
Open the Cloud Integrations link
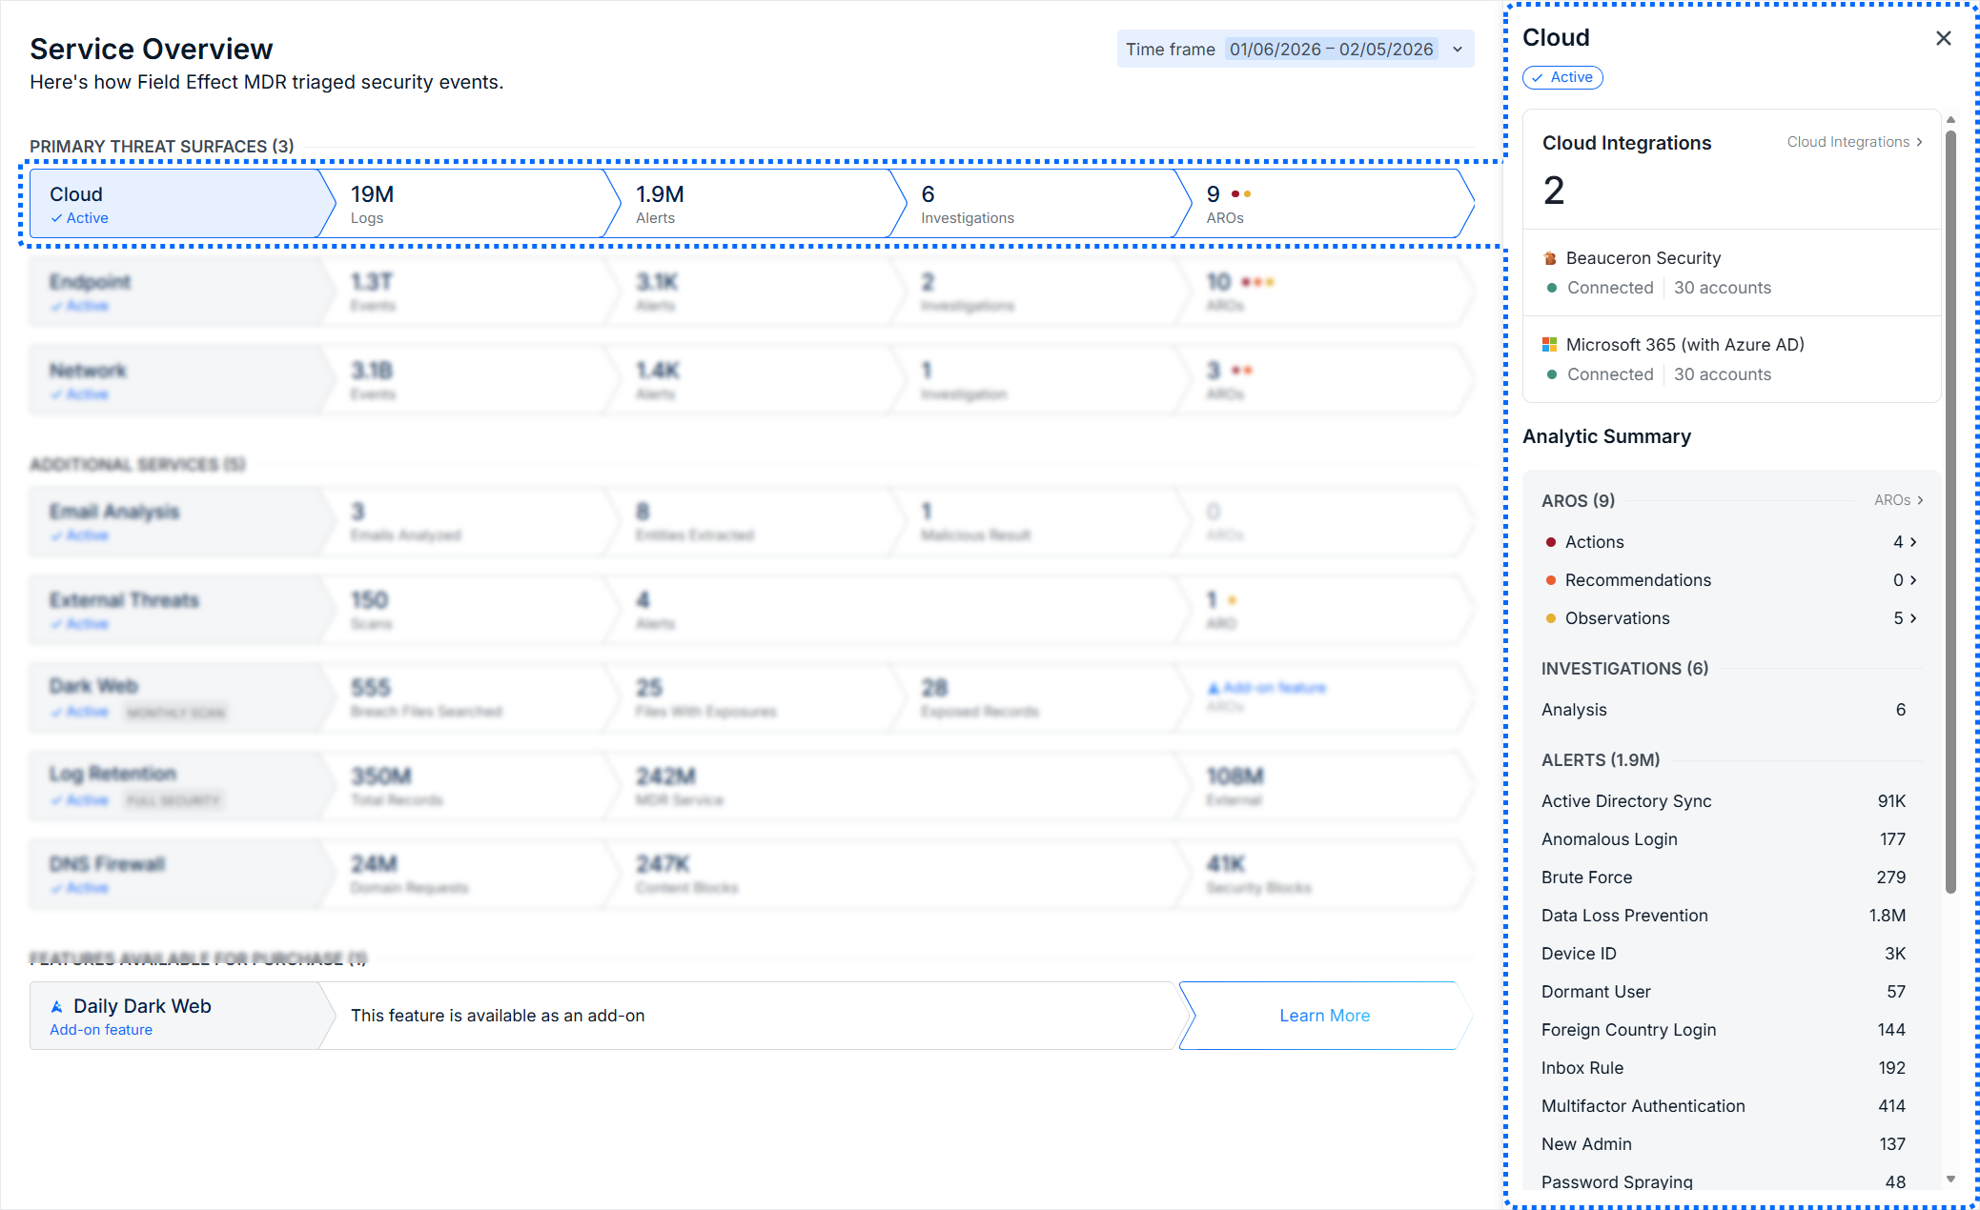point(1854,142)
